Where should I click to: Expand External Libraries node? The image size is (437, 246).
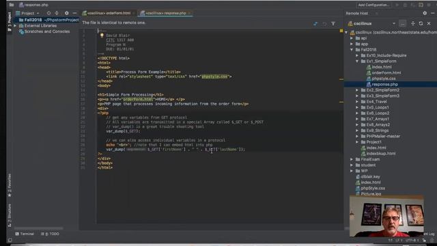point(15,26)
